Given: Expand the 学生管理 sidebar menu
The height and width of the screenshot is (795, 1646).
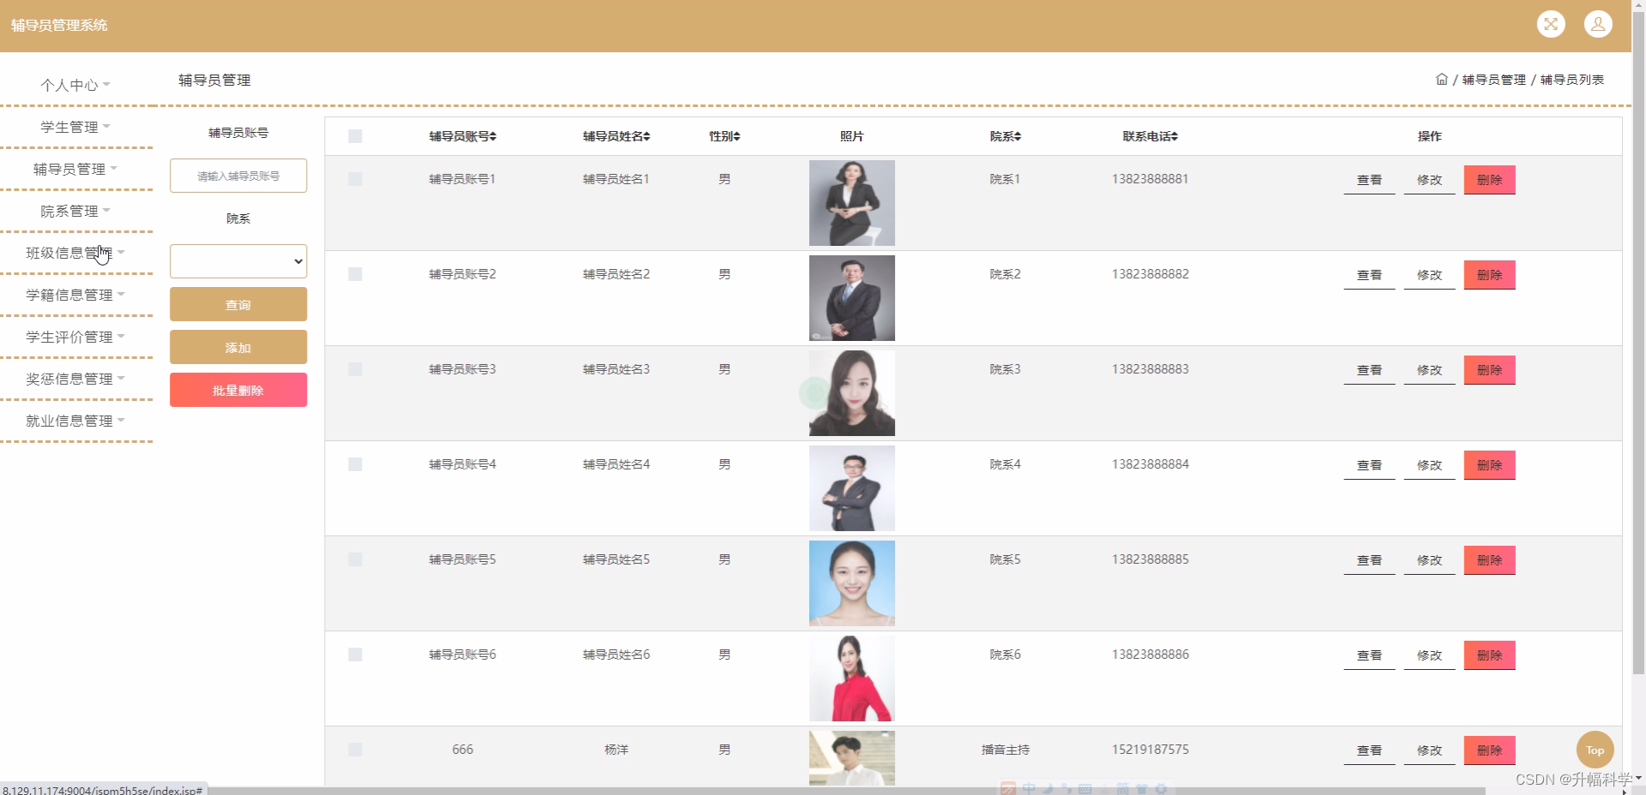Looking at the screenshot, I should (75, 126).
